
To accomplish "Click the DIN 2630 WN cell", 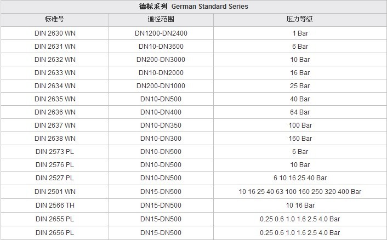I will click(x=55, y=33).
